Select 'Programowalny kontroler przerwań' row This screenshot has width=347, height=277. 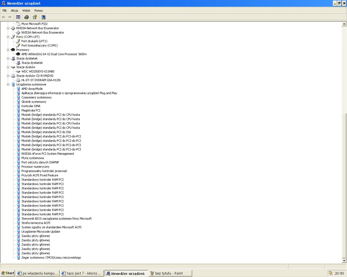point(44,171)
